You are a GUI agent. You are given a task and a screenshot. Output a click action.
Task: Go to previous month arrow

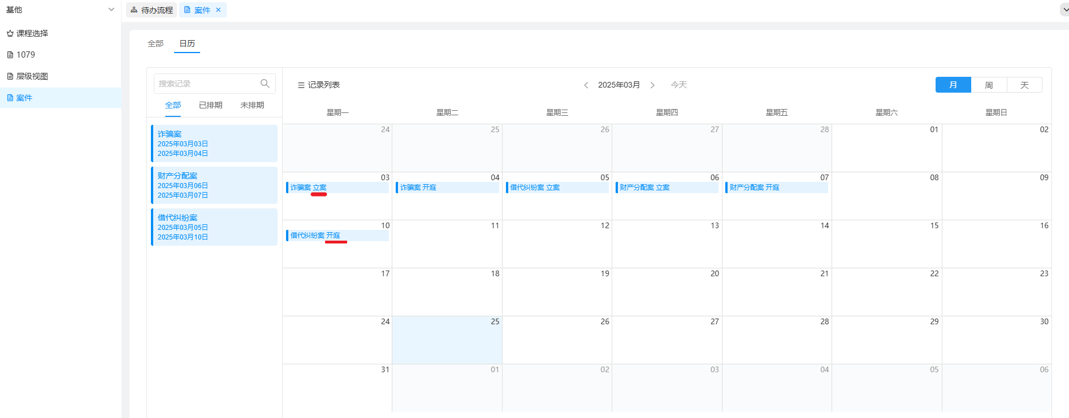click(586, 85)
